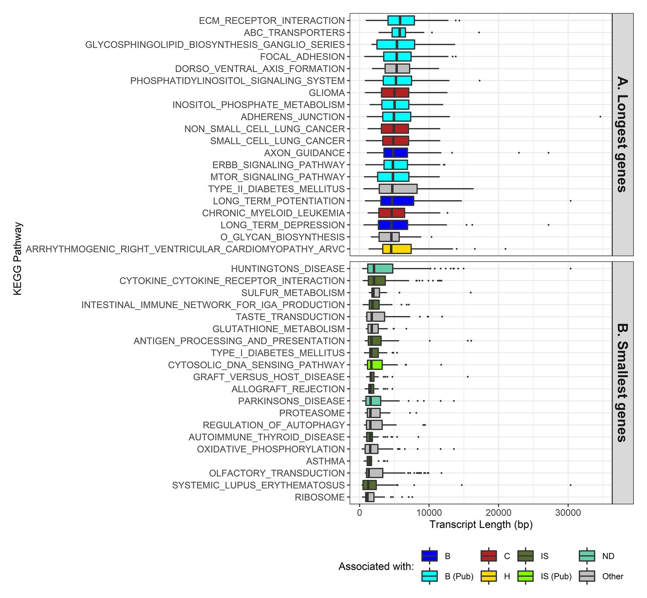Select the DORSO_VENTRAL_AXIS_FORMATION label
The image size is (647, 598).
click(260, 69)
